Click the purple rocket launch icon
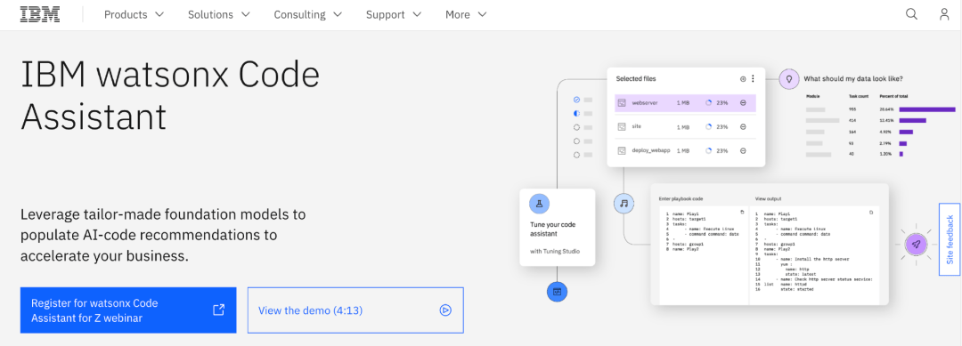This screenshot has height=346, width=962. click(x=916, y=245)
